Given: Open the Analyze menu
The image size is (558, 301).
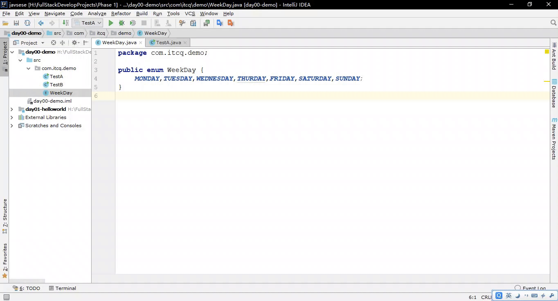Looking at the screenshot, I should [x=97, y=13].
